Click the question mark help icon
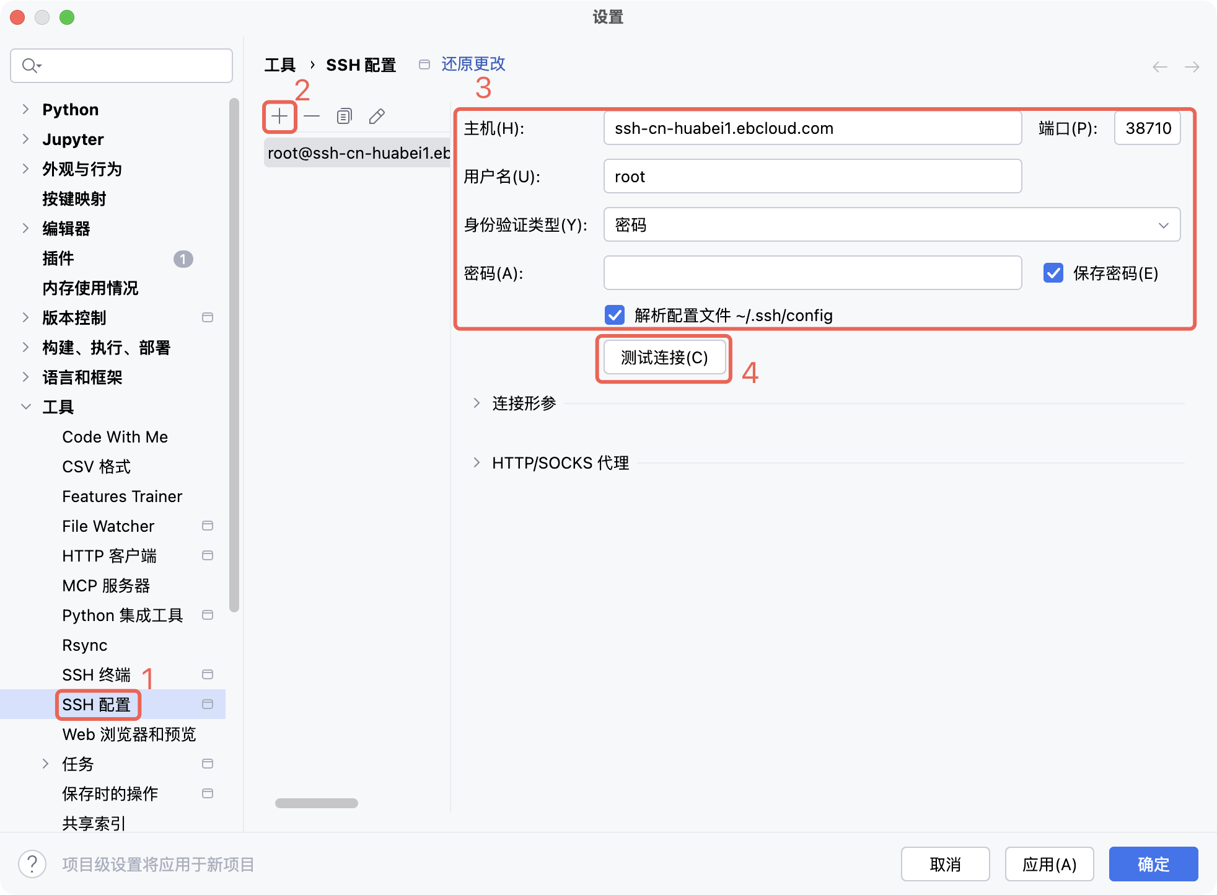 [x=32, y=864]
